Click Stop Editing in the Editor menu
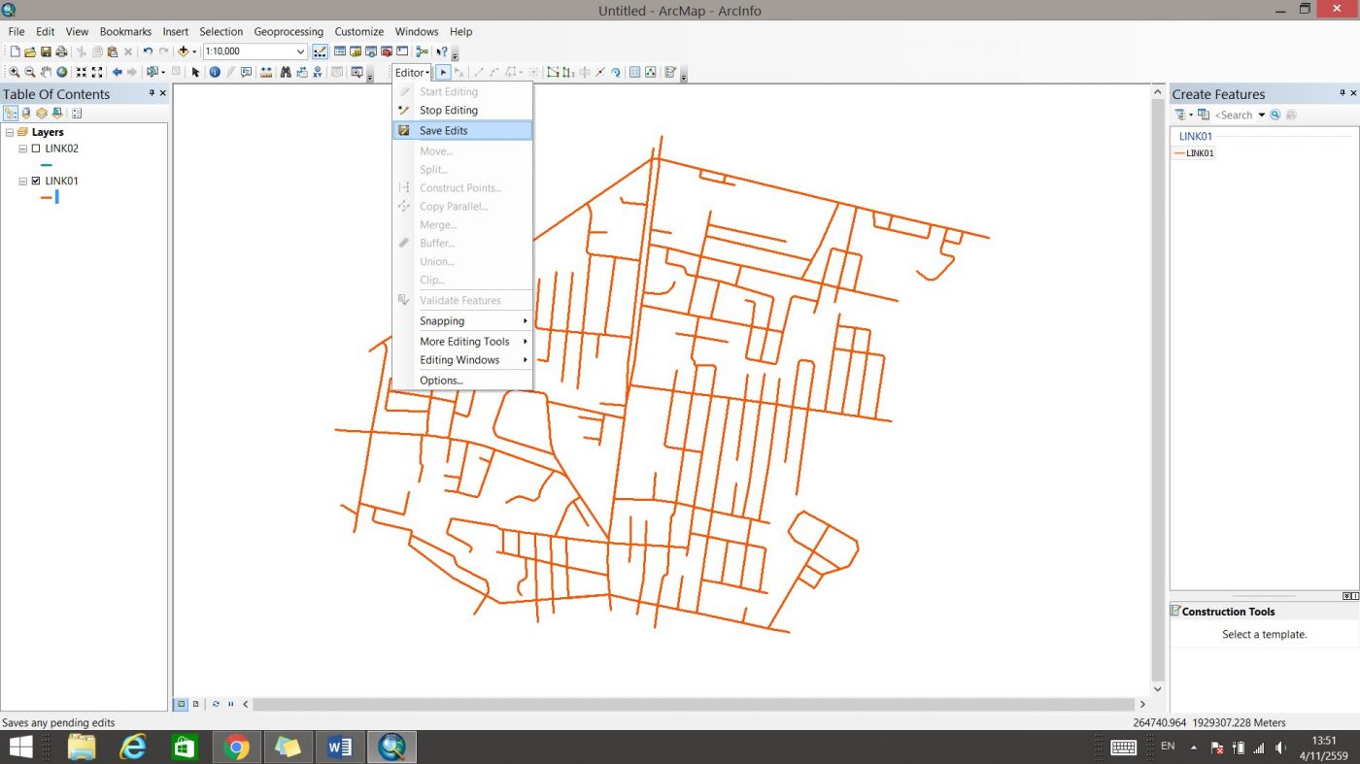The width and height of the screenshot is (1360, 764). [448, 111]
